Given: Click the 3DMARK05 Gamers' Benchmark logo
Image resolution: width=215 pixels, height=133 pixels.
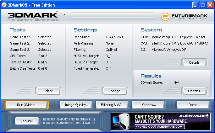Looking at the screenshot, I should tap(36, 17).
